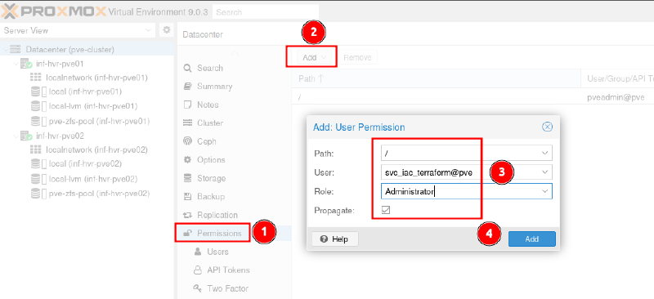This screenshot has width=654, height=299.
Task: Click the Path input field
Action: click(459, 153)
